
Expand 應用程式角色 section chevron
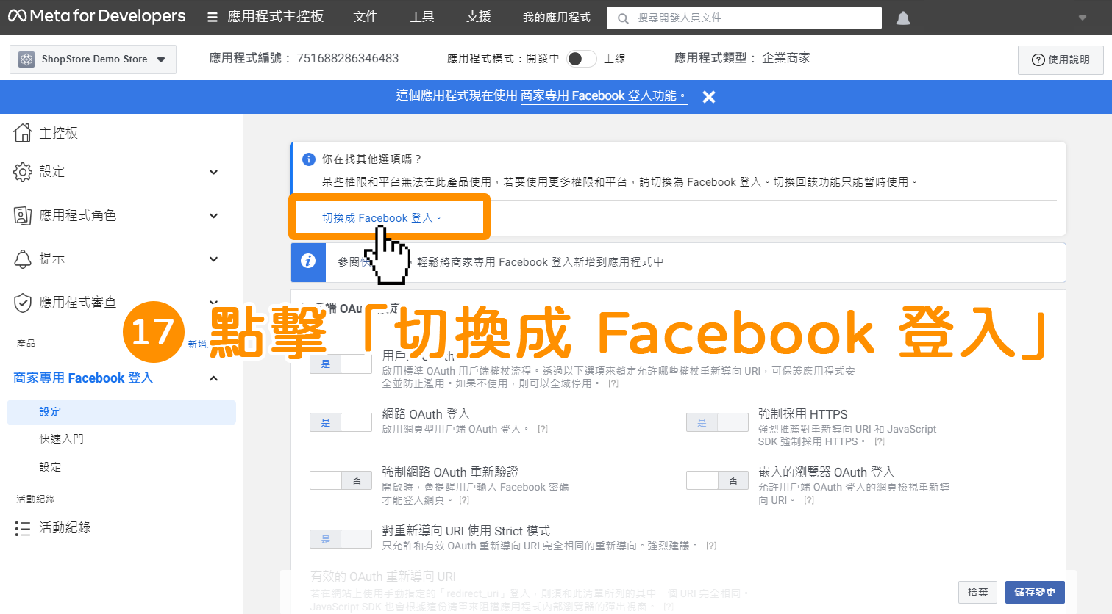(x=214, y=216)
